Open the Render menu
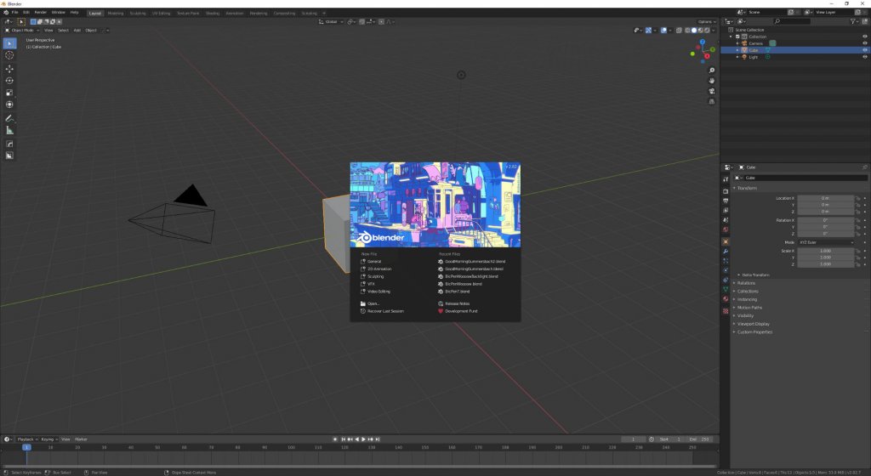Screen dimensions: 871x476 coord(41,13)
